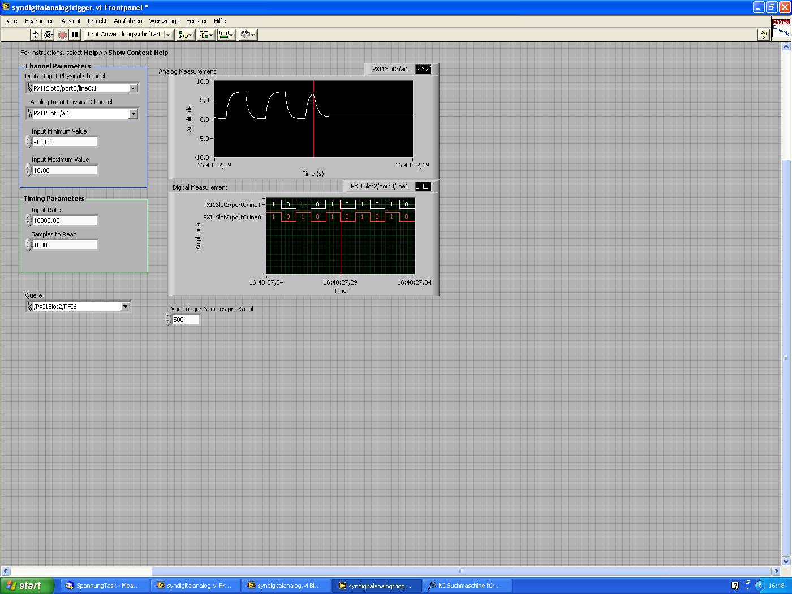Click the Run Continuously button

[x=48, y=35]
